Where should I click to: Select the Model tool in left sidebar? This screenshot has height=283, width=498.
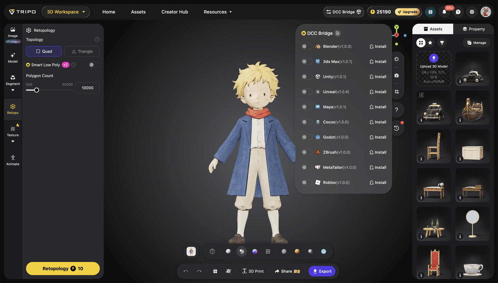(13, 58)
